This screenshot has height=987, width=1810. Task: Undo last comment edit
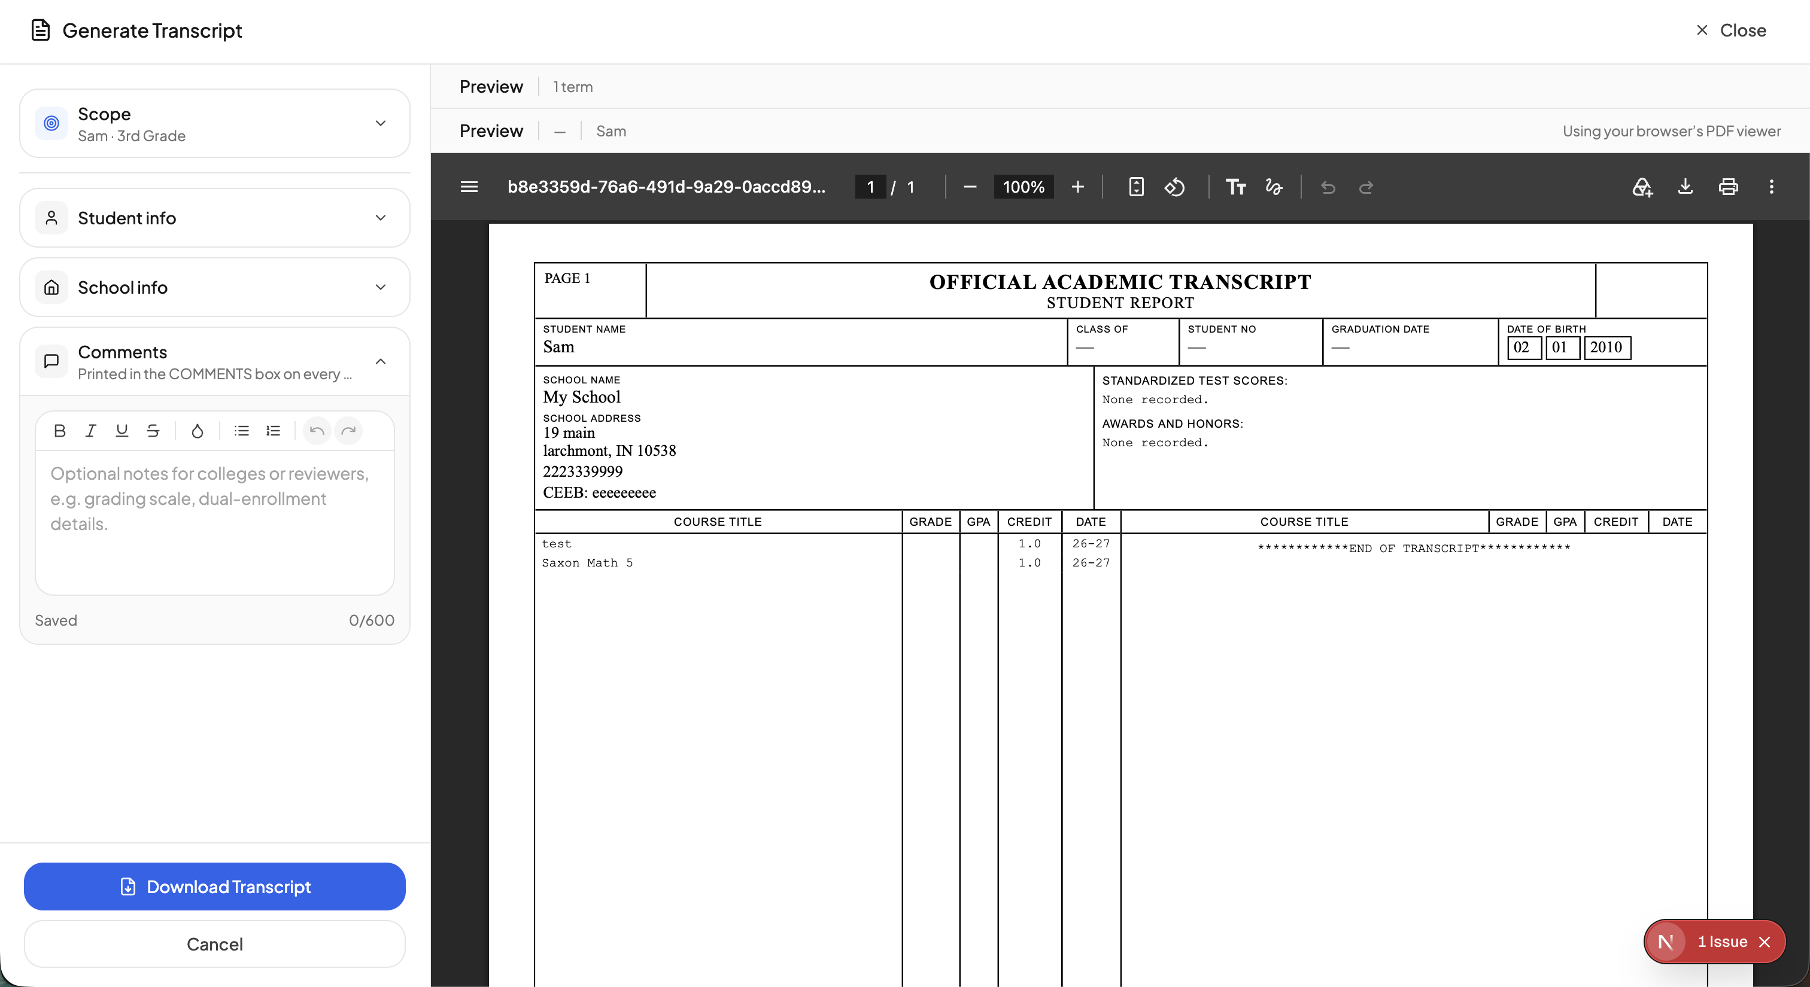pyautogui.click(x=317, y=430)
